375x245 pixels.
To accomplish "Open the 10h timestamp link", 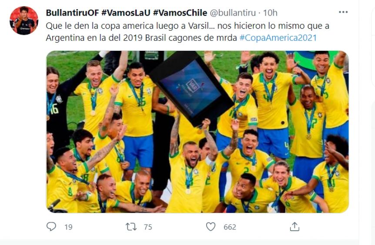I will (270, 13).
